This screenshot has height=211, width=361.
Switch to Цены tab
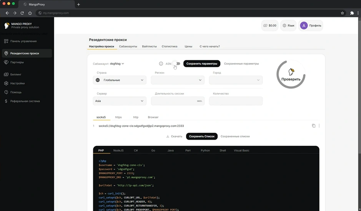tap(188, 46)
